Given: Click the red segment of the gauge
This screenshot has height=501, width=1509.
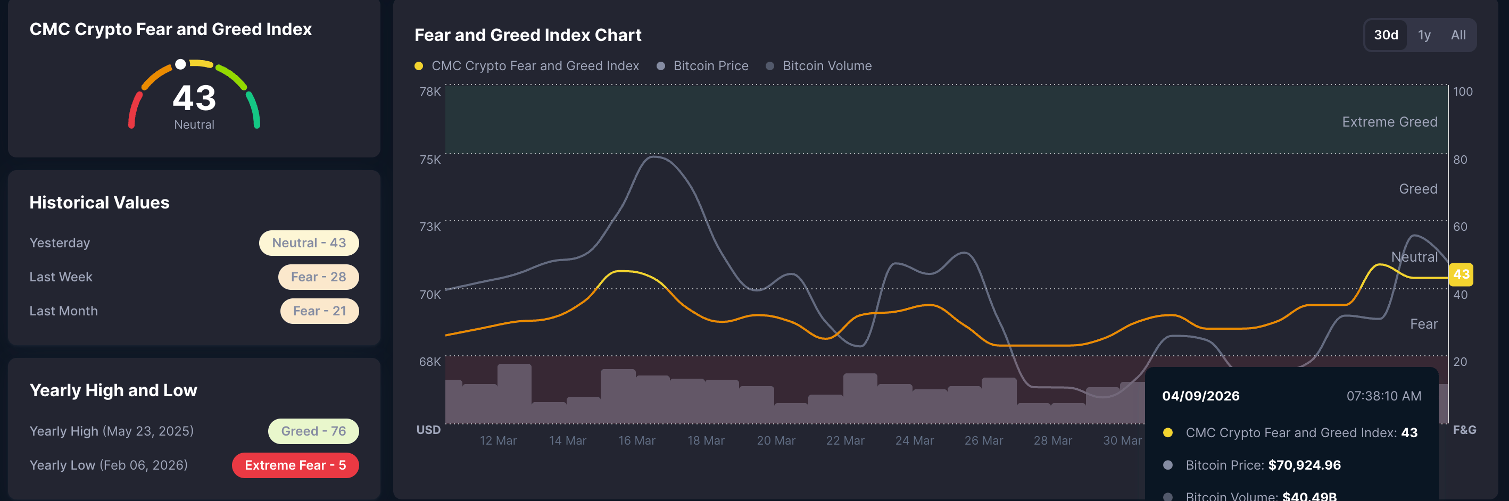Looking at the screenshot, I should click(134, 110).
